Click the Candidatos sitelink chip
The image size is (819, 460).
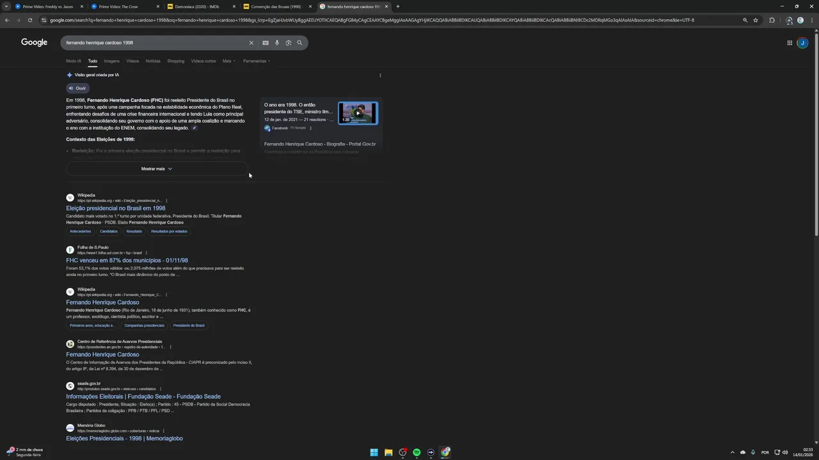tap(109, 231)
